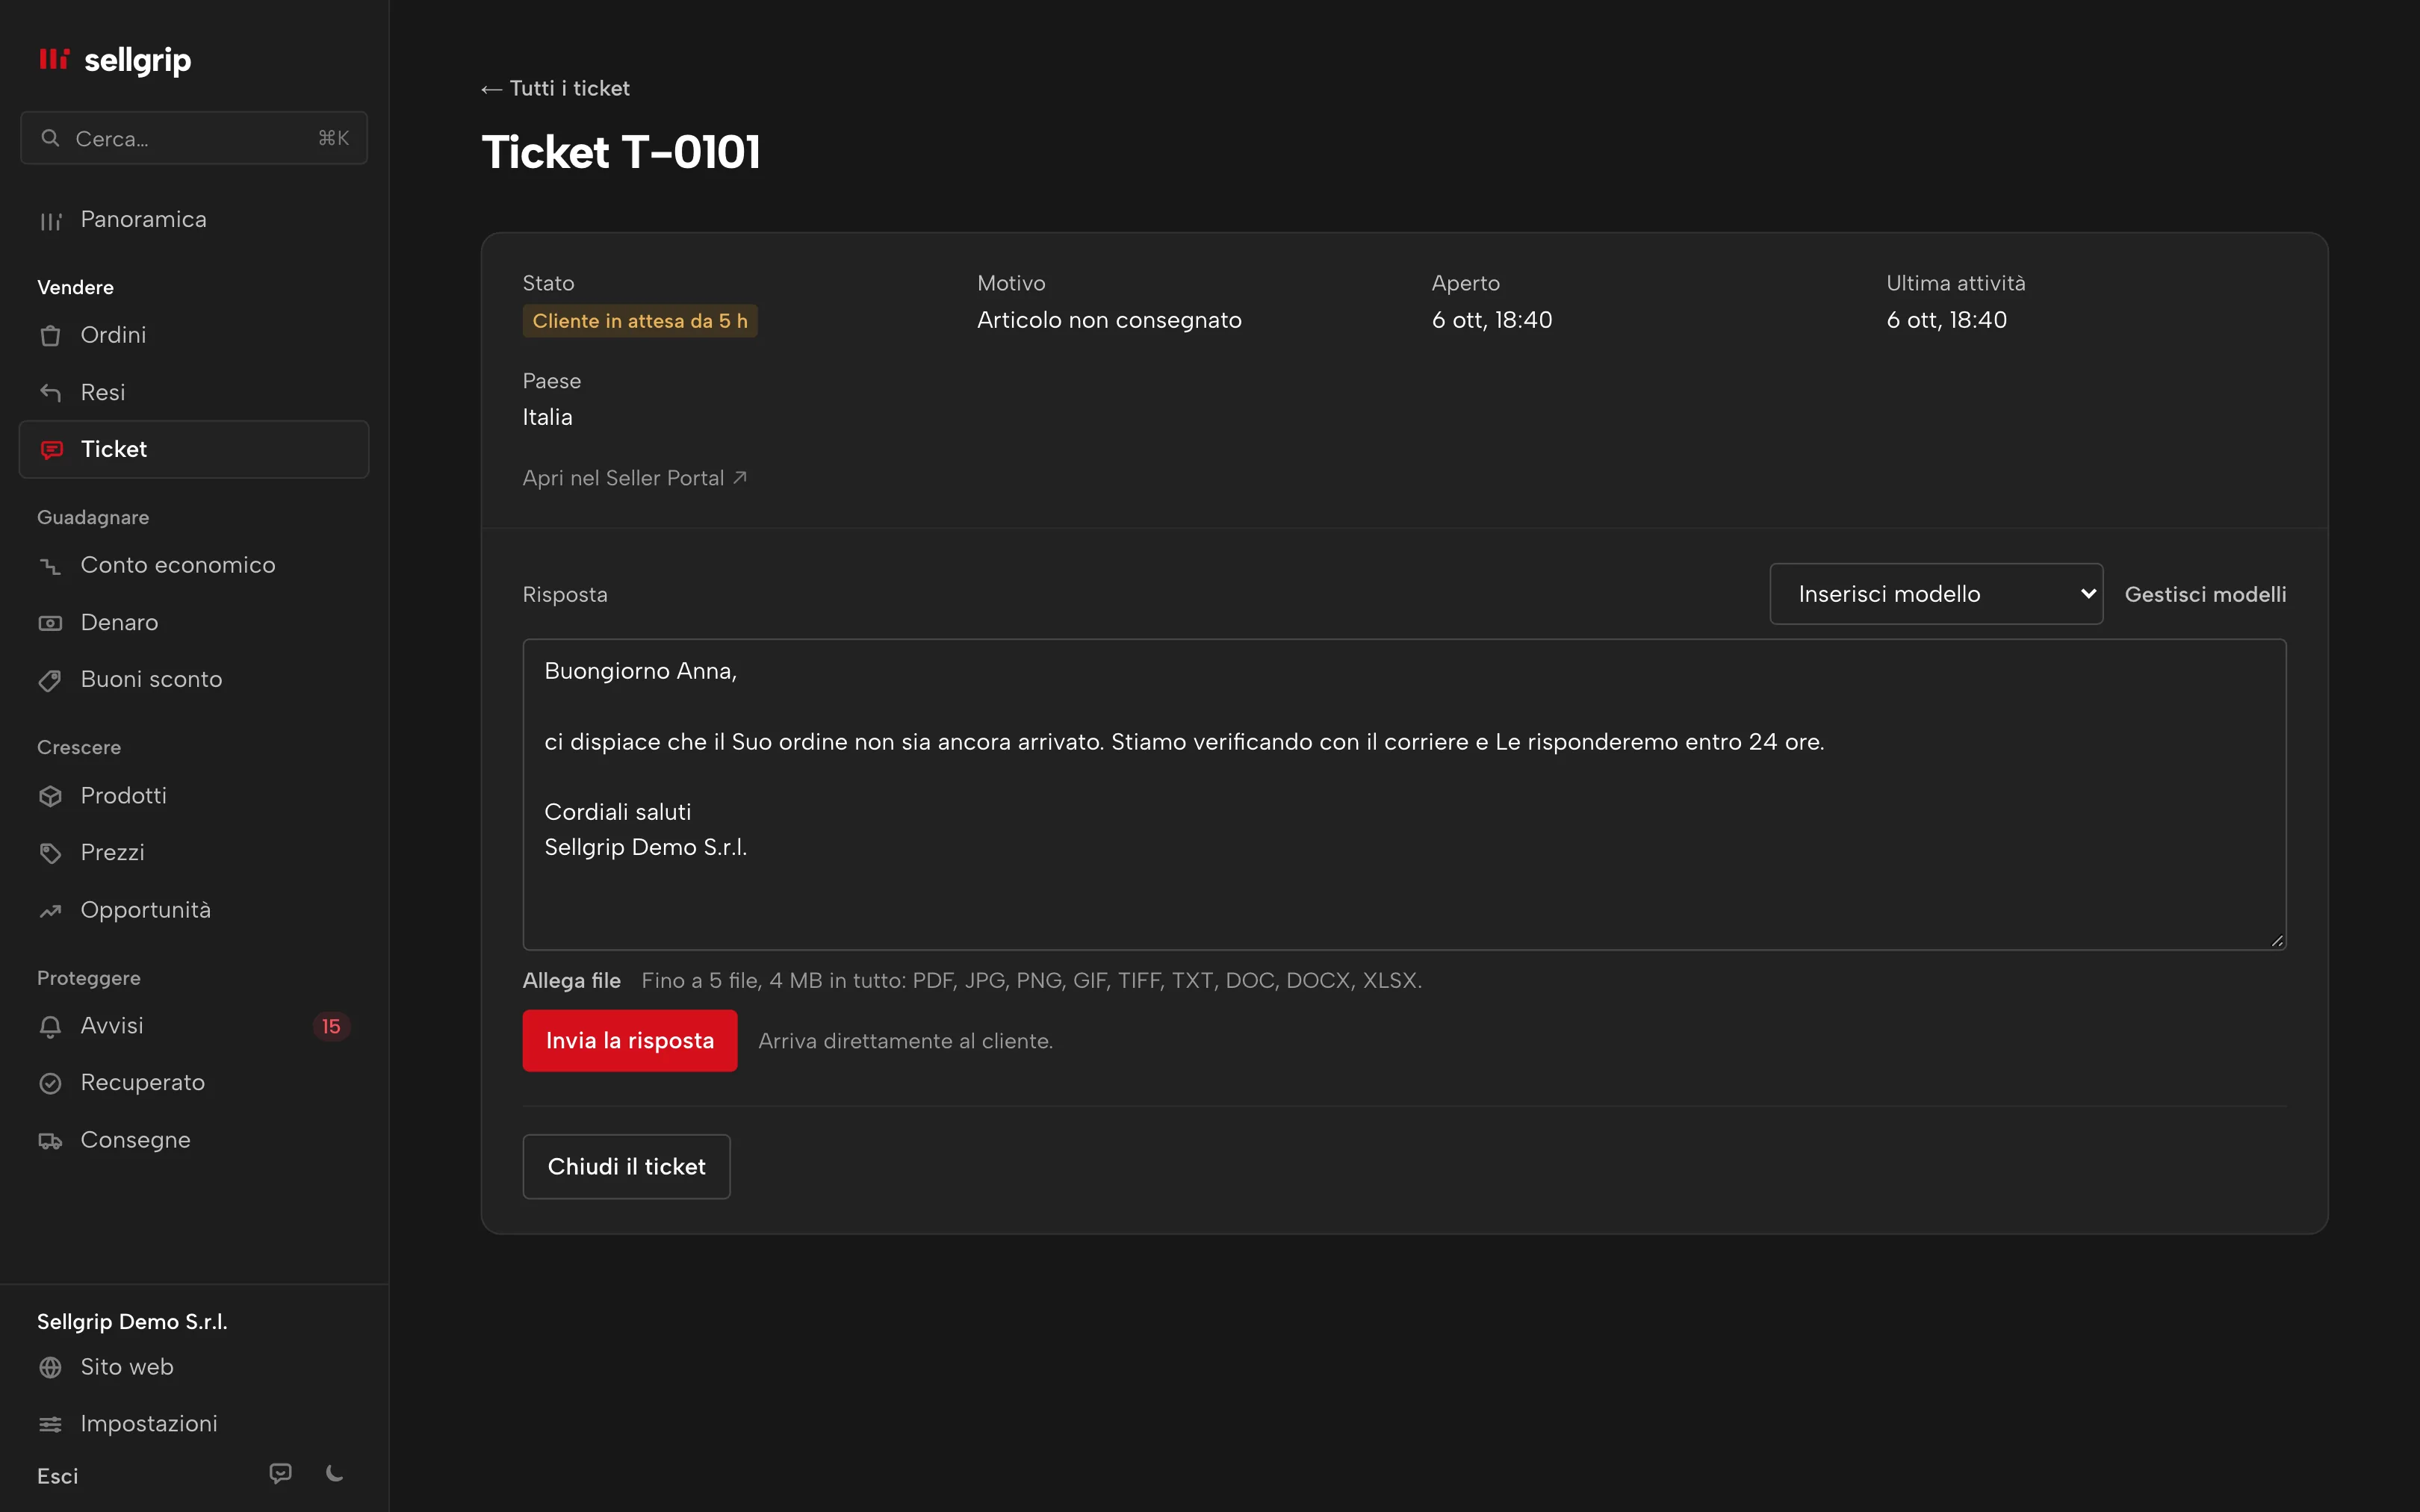The image size is (2420, 1512).
Task: Click the Recuperato checkmark circle icon
Action: (x=50, y=1083)
